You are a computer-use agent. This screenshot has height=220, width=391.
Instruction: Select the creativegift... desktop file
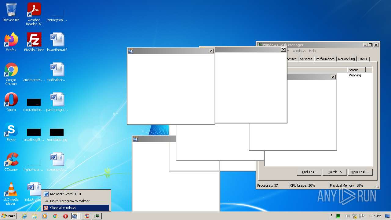click(x=34, y=134)
